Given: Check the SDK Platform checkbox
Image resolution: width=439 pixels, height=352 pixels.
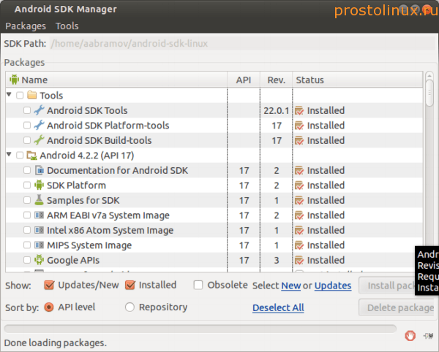Looking at the screenshot, I should tap(27, 185).
